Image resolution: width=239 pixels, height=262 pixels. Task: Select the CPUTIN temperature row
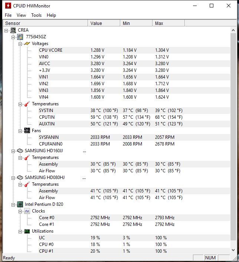[x=134, y=117]
